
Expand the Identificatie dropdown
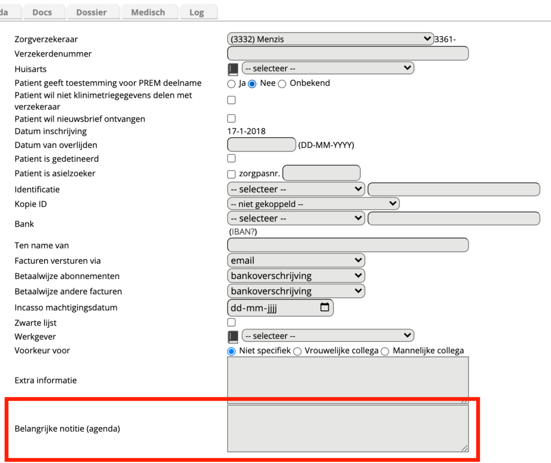296,189
